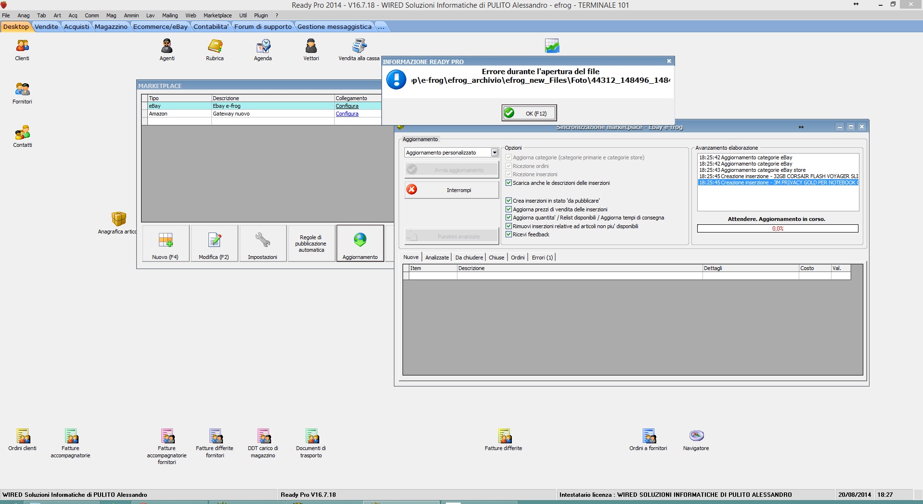Open Regole di pubblicazione automatica
The width and height of the screenshot is (923, 504).
312,243
